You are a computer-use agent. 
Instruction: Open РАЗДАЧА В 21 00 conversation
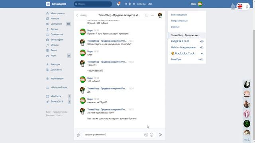click(x=187, y=41)
